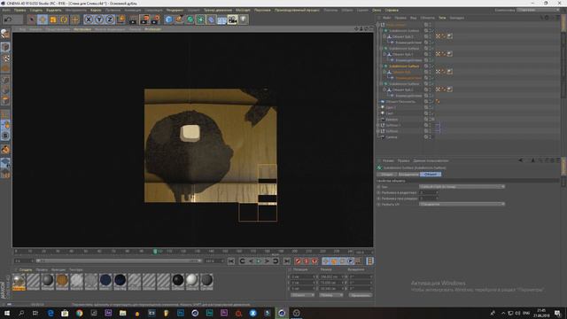Click the orange magnet workplane icon
Image resolution: width=567 pixels, height=319 pixels.
pyautogui.click(x=5, y=149)
